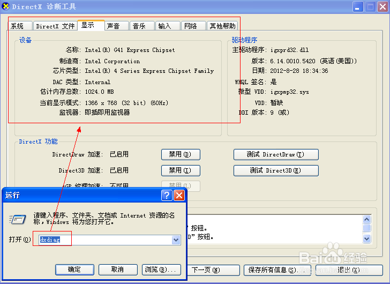Confirm the Run dialog with 确定
Image resolution: width=390 pixels, height=284 pixels.
click(x=74, y=270)
